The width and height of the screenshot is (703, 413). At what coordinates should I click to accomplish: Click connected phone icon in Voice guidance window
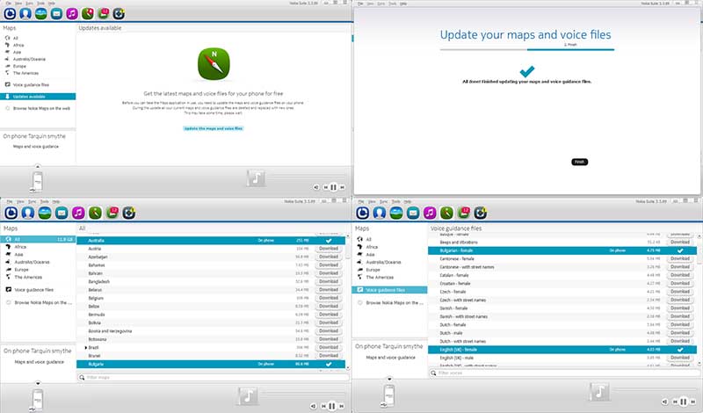coord(389,396)
